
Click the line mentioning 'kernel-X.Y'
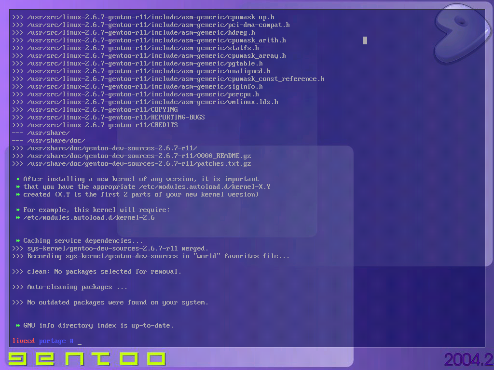[x=143, y=186]
